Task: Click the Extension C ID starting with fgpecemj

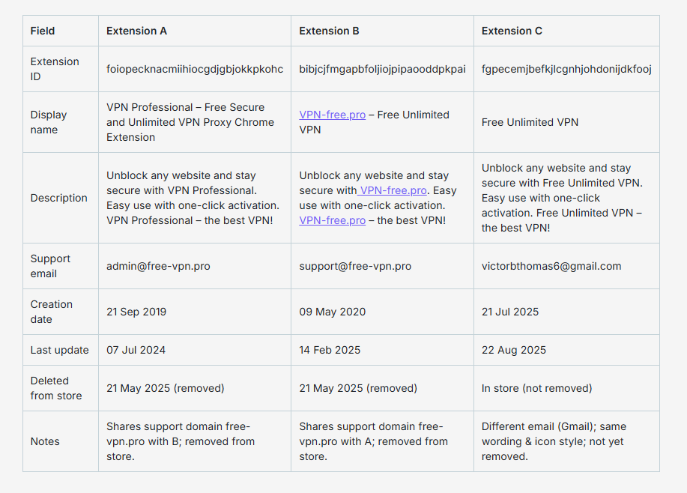Action: [x=566, y=69]
